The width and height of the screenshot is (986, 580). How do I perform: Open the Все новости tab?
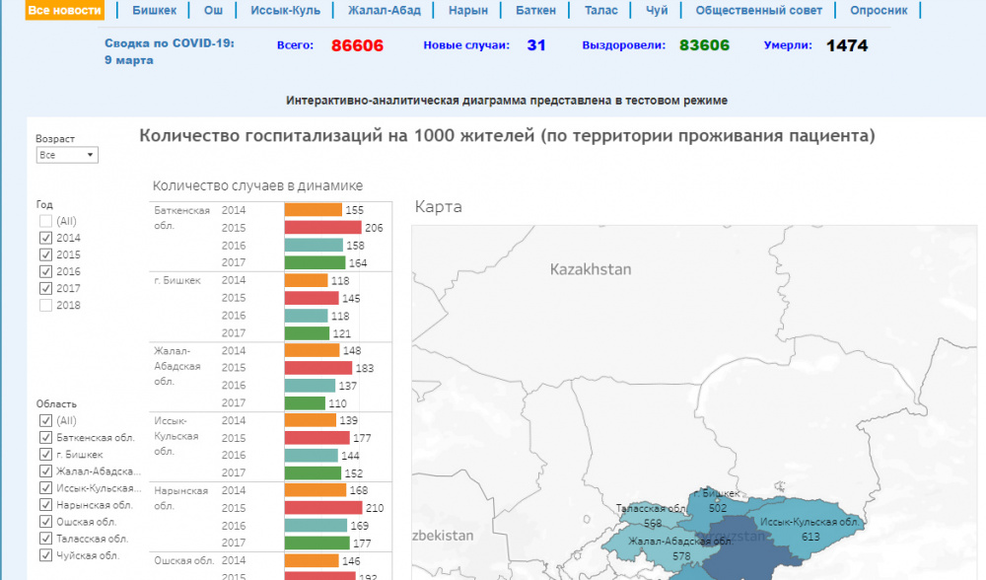tap(64, 11)
